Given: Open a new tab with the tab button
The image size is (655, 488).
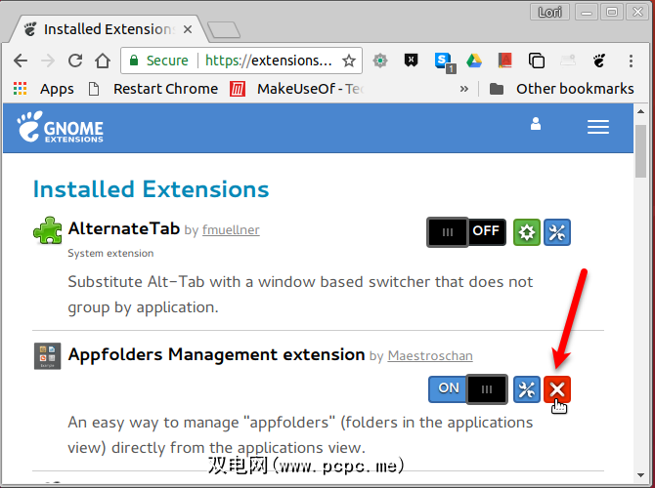Looking at the screenshot, I should tap(224, 30).
